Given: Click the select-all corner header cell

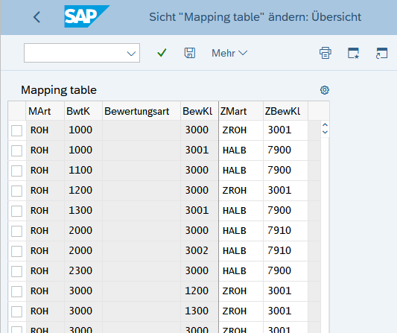Looking at the screenshot, I should [16, 111].
